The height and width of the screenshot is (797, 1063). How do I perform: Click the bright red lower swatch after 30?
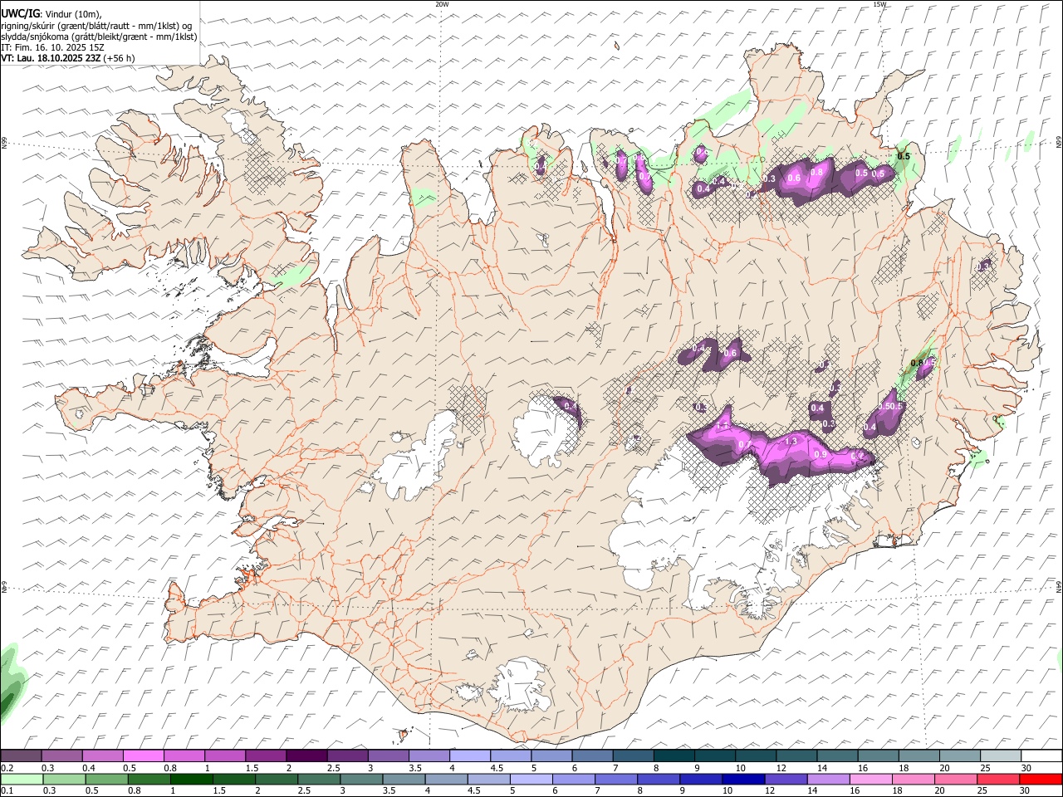click(x=1041, y=779)
